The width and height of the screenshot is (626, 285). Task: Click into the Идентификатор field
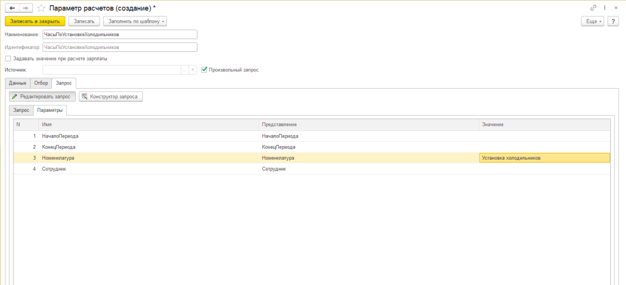tap(119, 47)
